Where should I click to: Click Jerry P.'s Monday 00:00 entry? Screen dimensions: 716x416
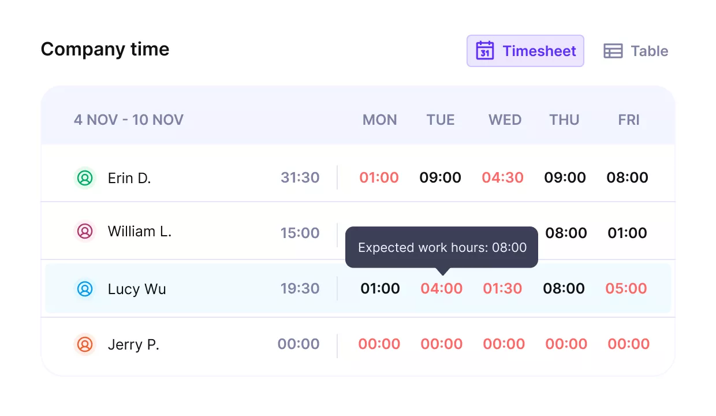(379, 344)
